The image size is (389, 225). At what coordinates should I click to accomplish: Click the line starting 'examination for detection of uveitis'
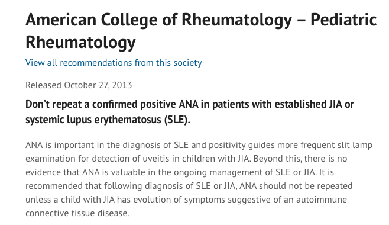[186, 159]
